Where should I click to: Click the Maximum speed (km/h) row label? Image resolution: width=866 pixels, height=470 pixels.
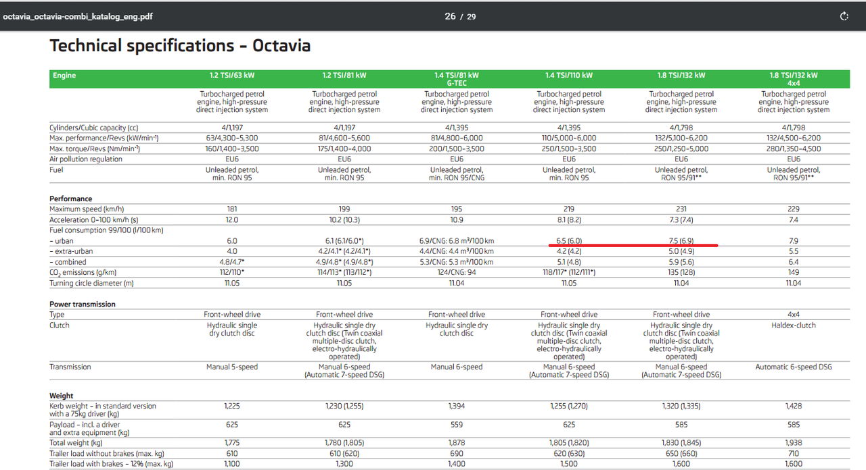click(x=85, y=209)
